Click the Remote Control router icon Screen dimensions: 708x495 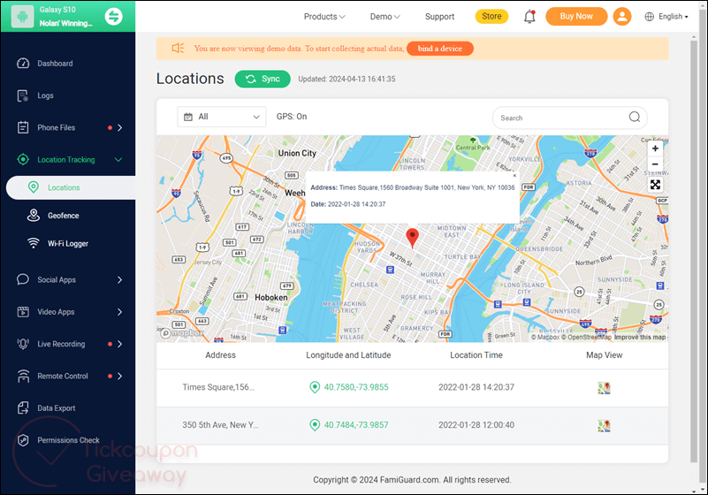click(23, 377)
